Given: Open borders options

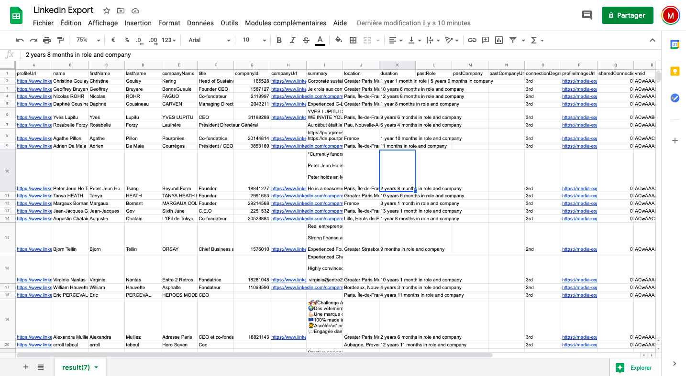Looking at the screenshot, I should tap(353, 40).
